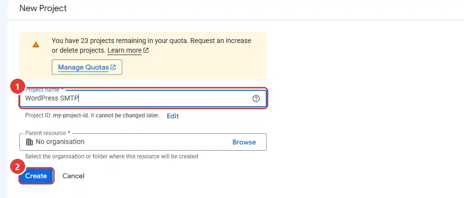Image resolution: width=464 pixels, height=198 pixels.
Task: Browse for a parent resource
Action: click(x=244, y=142)
